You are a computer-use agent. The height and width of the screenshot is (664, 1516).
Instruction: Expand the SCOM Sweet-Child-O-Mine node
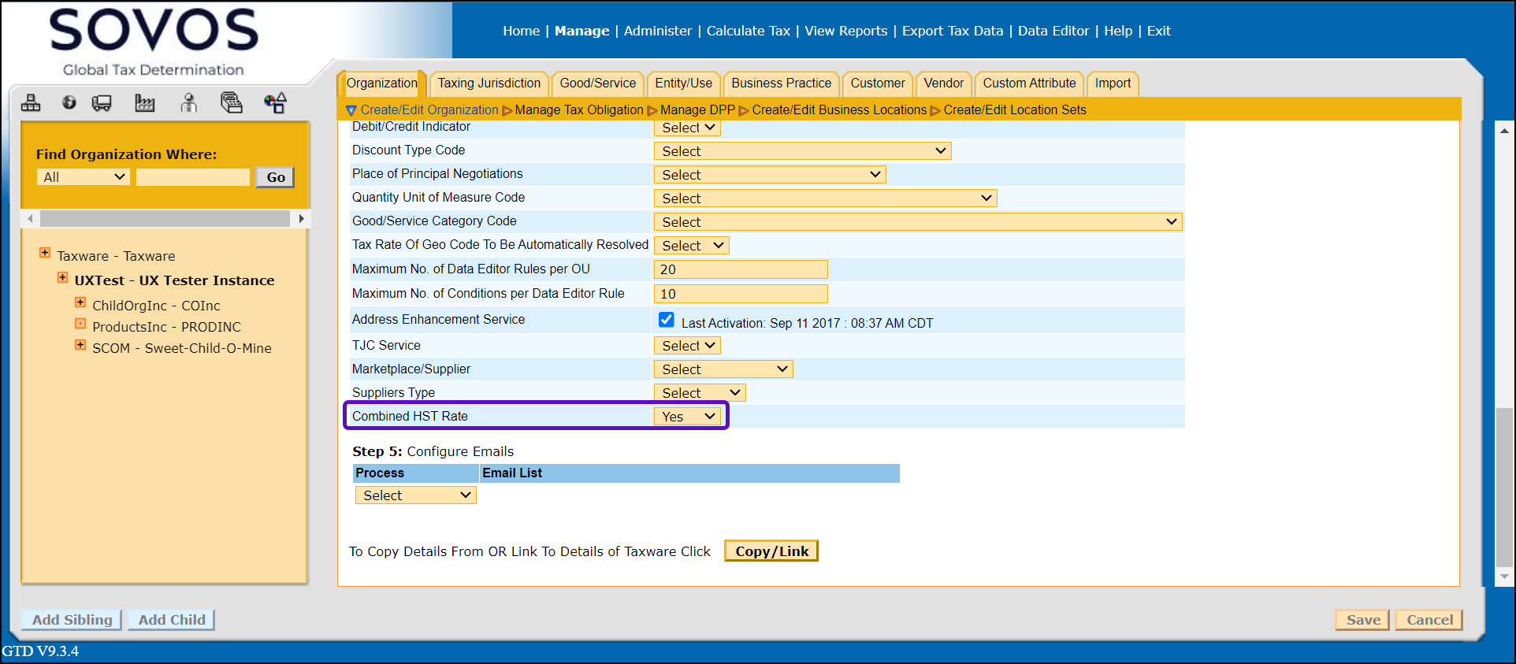click(x=80, y=345)
